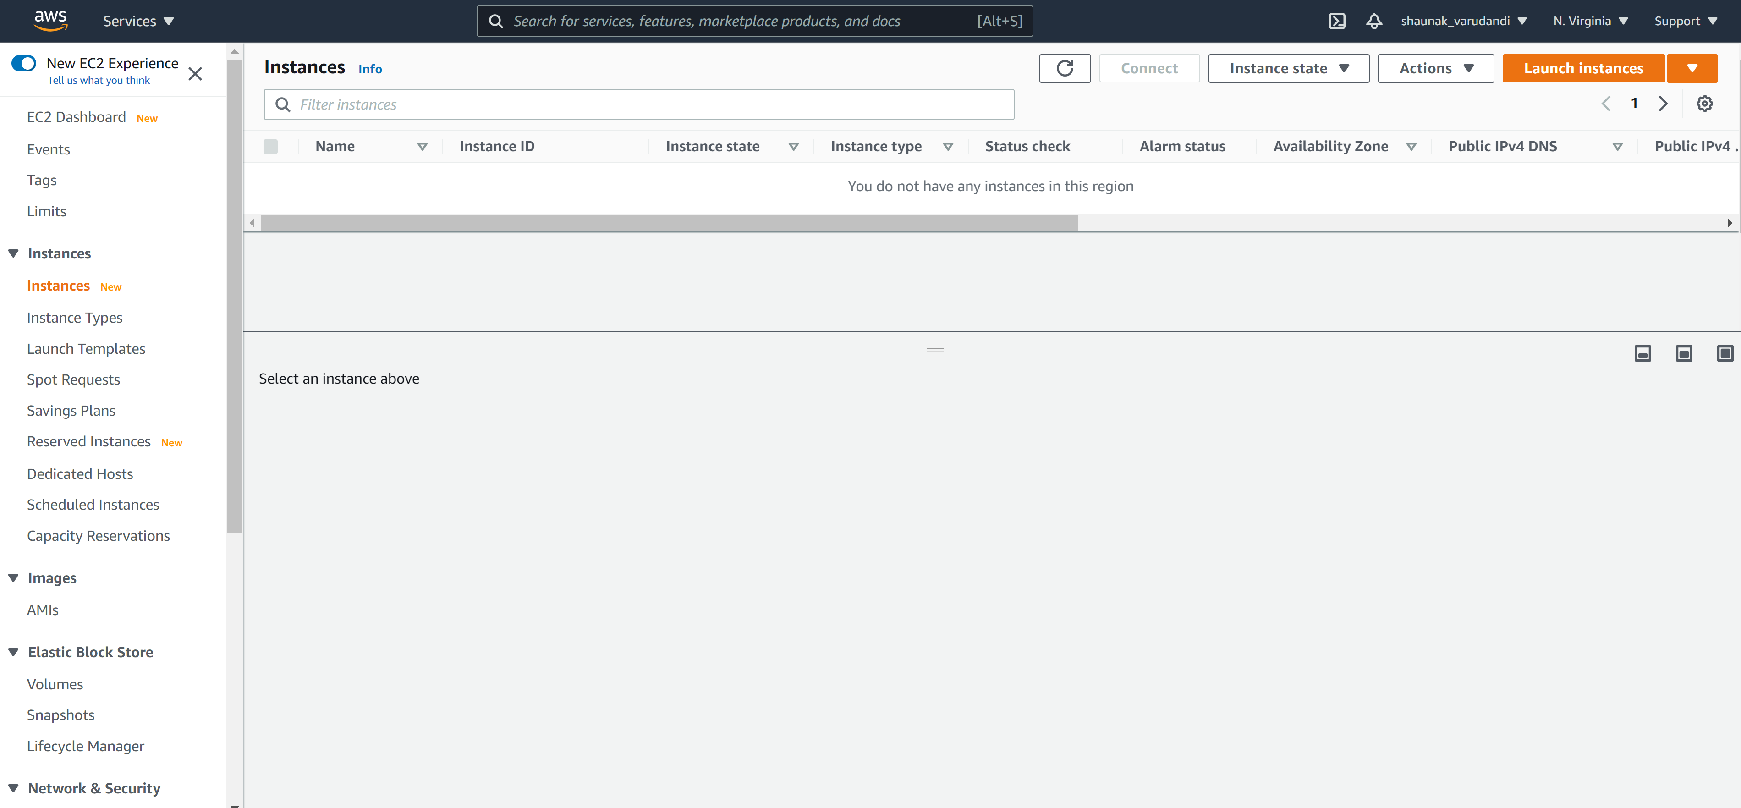Open the Actions dropdown menu
Image resolution: width=1741 pixels, height=808 pixels.
tap(1435, 68)
